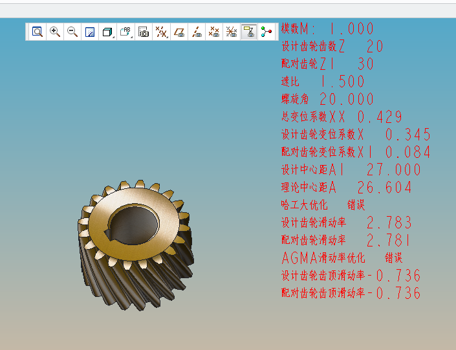Screen dimensions: 456x350
Task: Toggle annotation display off
Action: click(x=249, y=32)
